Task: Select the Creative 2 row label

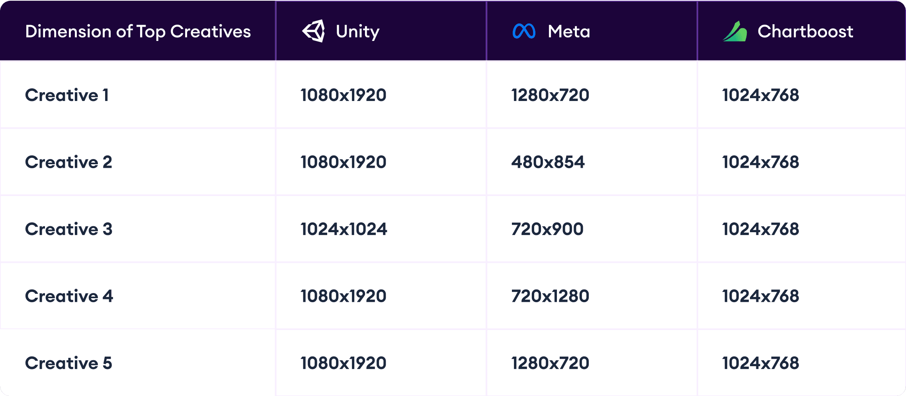Action: (x=68, y=162)
